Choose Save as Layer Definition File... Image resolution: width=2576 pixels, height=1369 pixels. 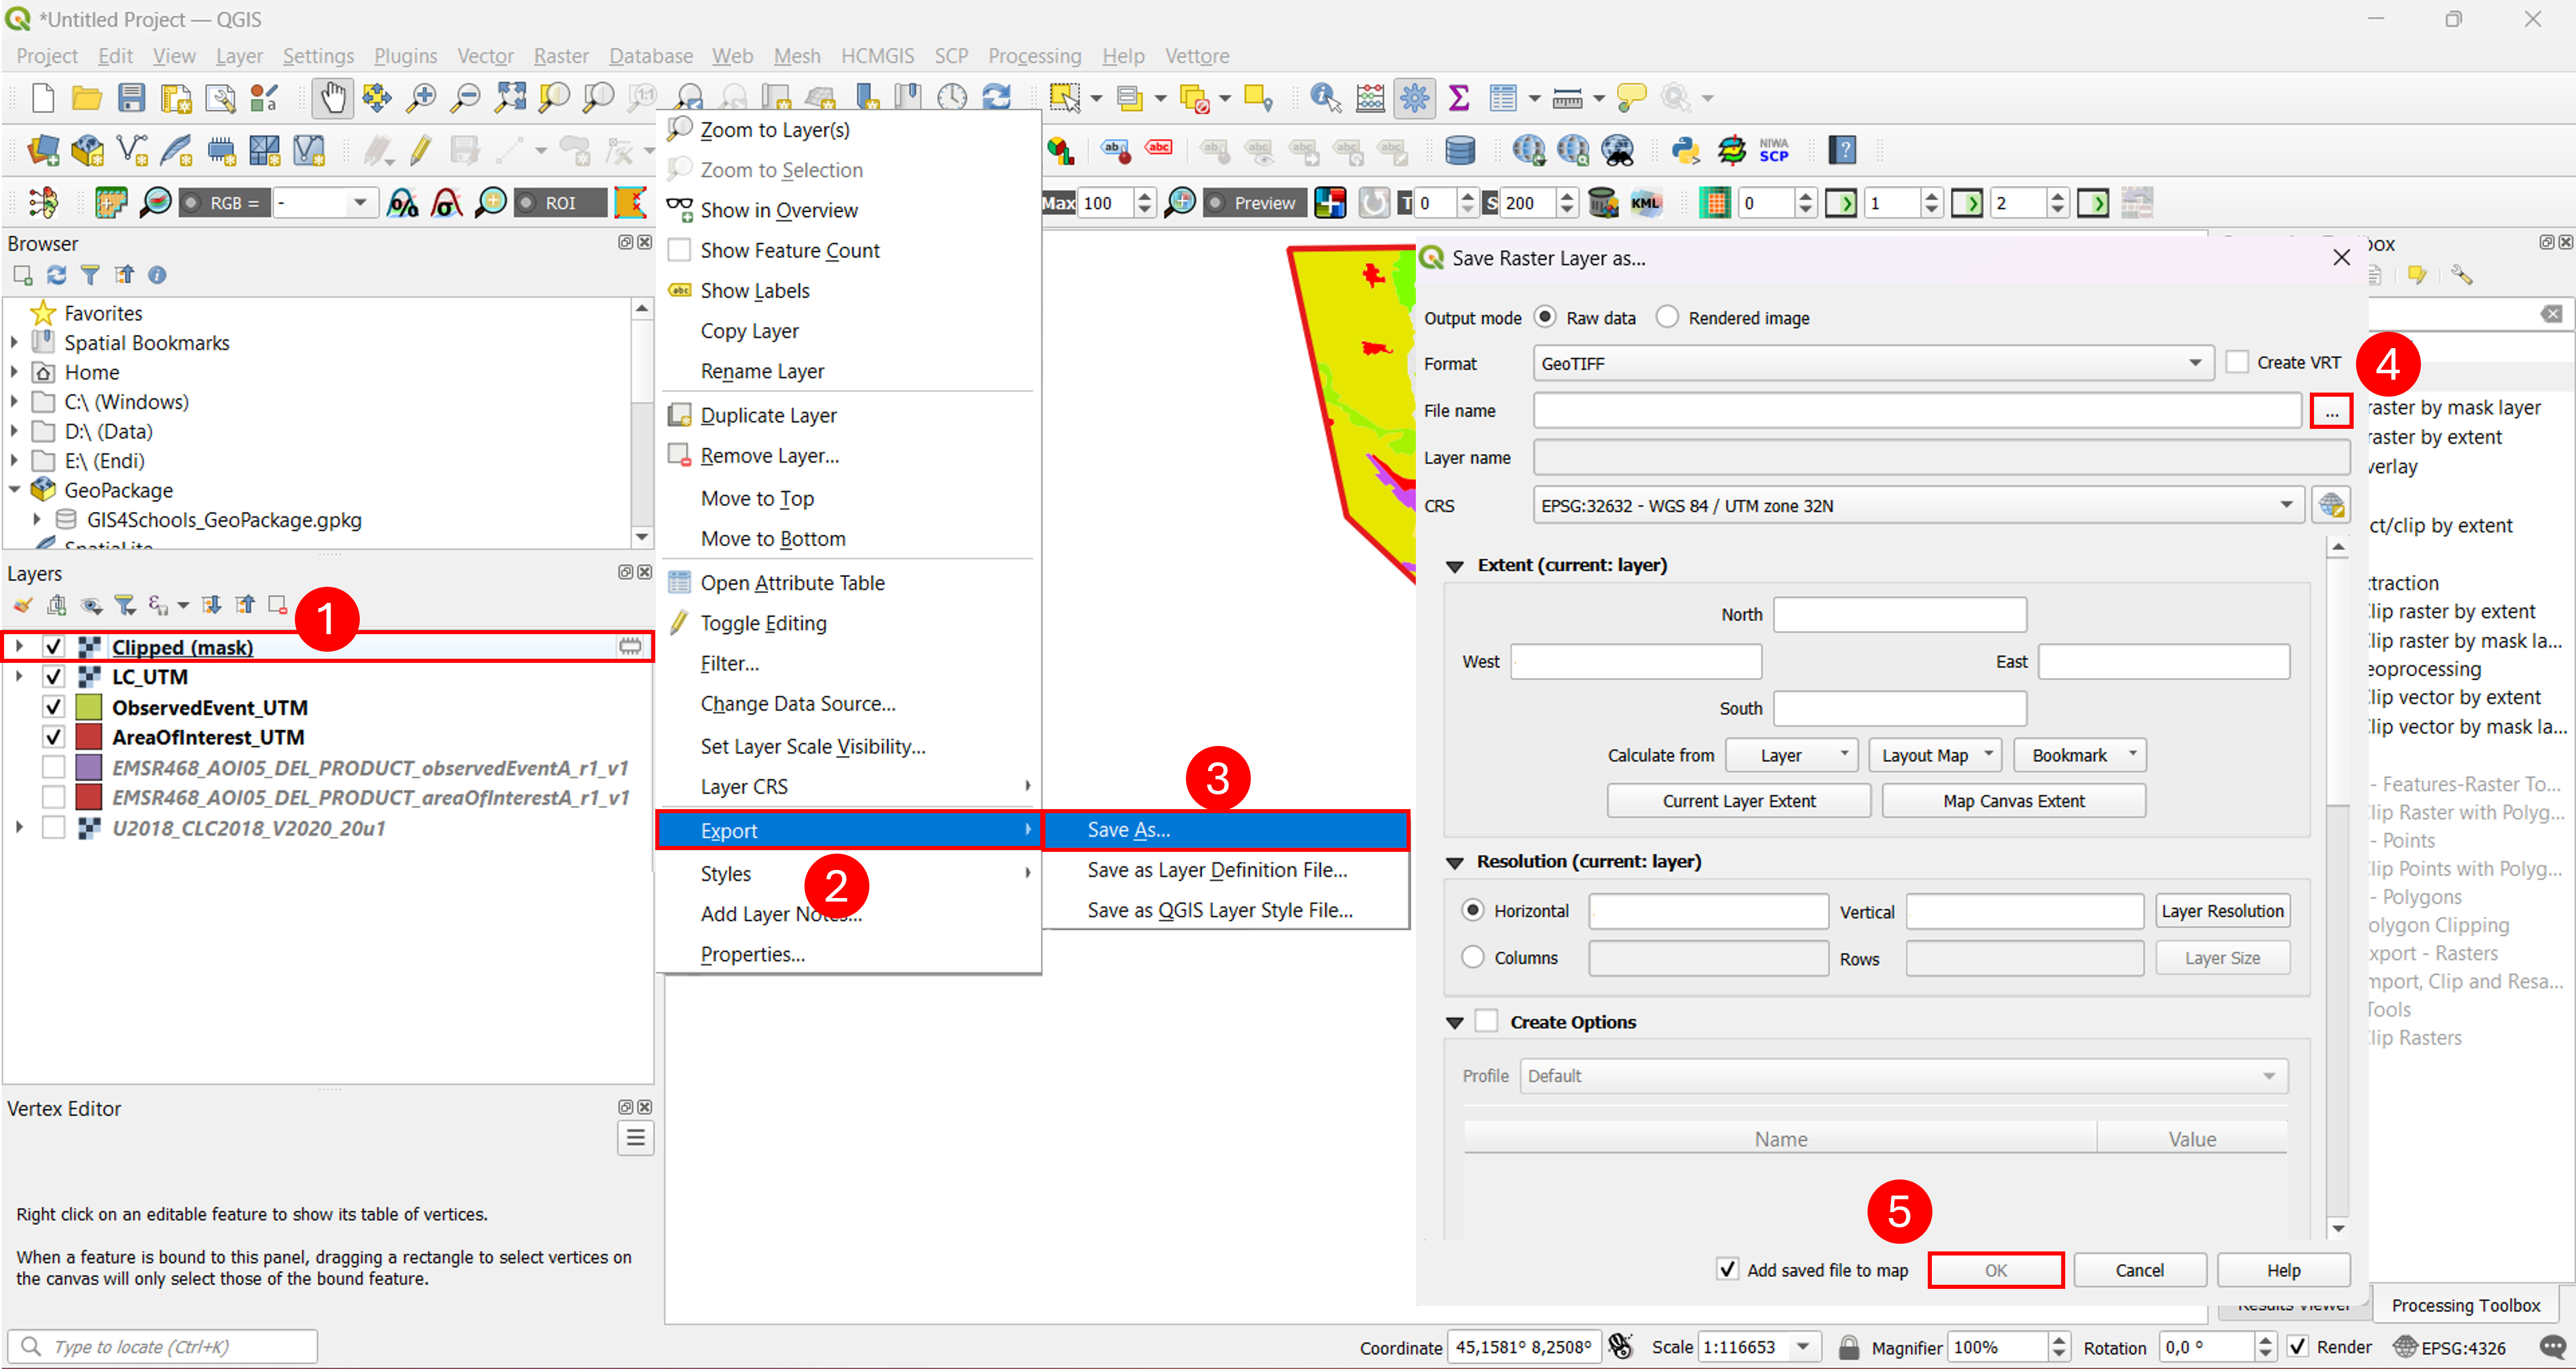(1226, 870)
